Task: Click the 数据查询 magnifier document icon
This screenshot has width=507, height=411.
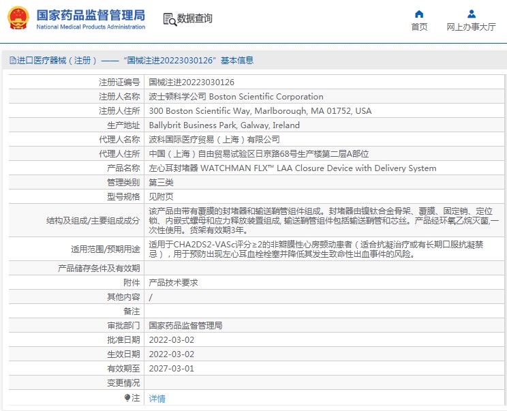Action: pyautogui.click(x=170, y=19)
